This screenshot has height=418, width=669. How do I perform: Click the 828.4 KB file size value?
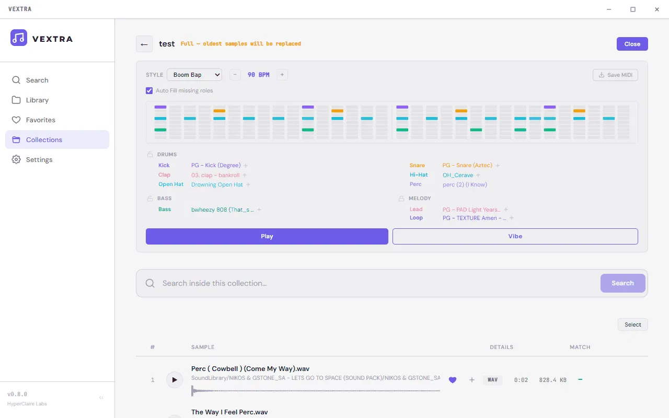coord(552,380)
